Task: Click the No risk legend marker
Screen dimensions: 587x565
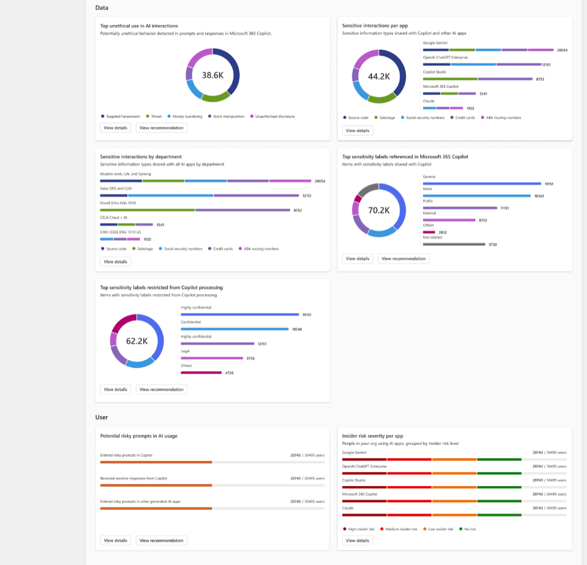Action: (461, 529)
